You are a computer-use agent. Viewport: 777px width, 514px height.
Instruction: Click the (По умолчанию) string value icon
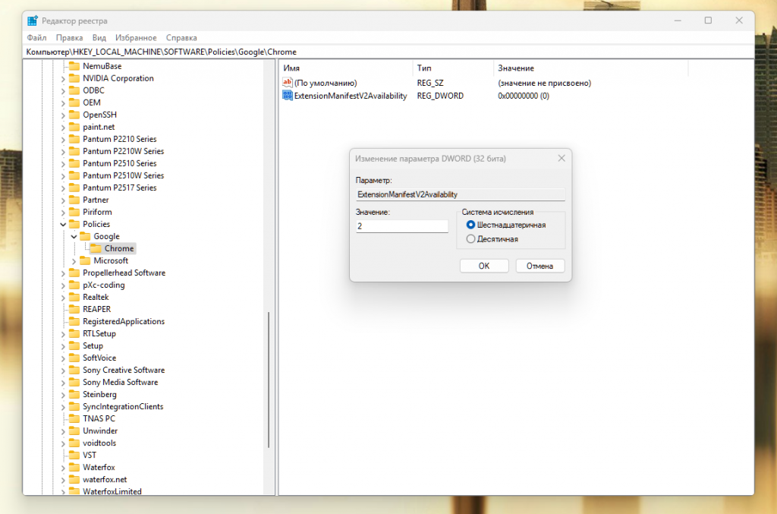pyautogui.click(x=288, y=82)
